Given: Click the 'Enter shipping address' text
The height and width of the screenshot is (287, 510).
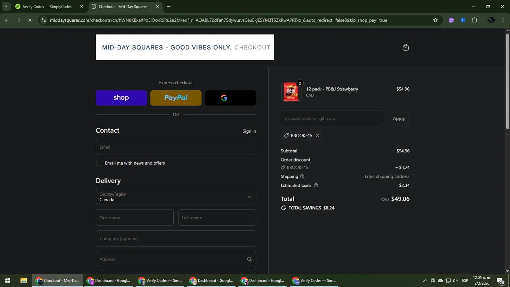Looking at the screenshot, I should [x=387, y=176].
